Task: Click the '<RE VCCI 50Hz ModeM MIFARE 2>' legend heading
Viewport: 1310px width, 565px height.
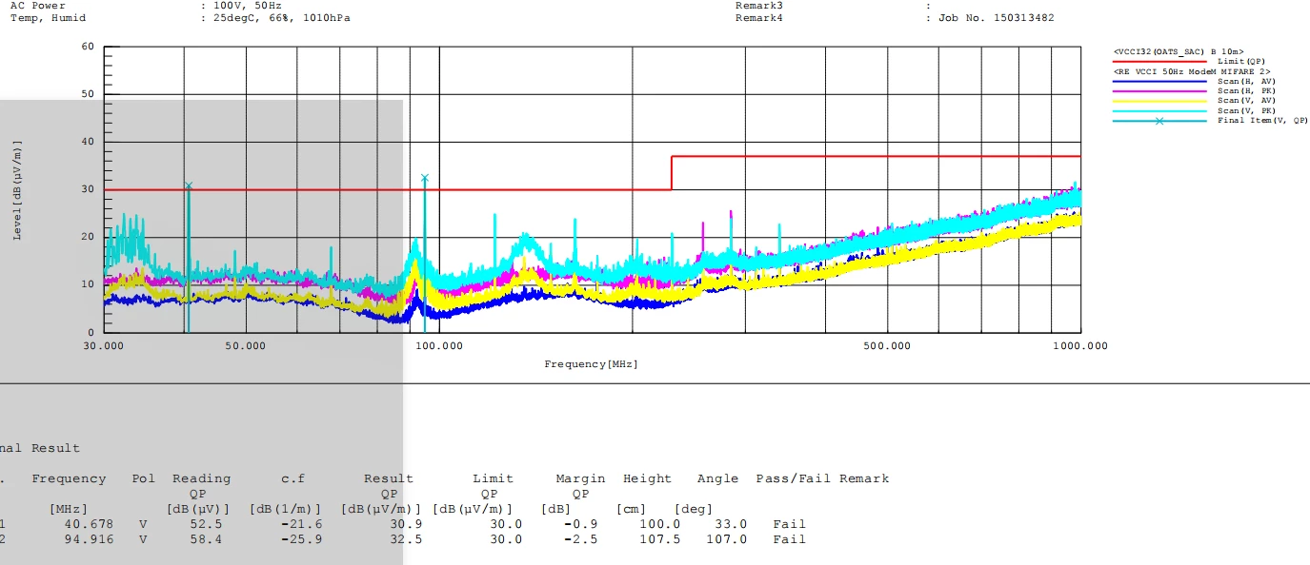Action: pos(1192,71)
